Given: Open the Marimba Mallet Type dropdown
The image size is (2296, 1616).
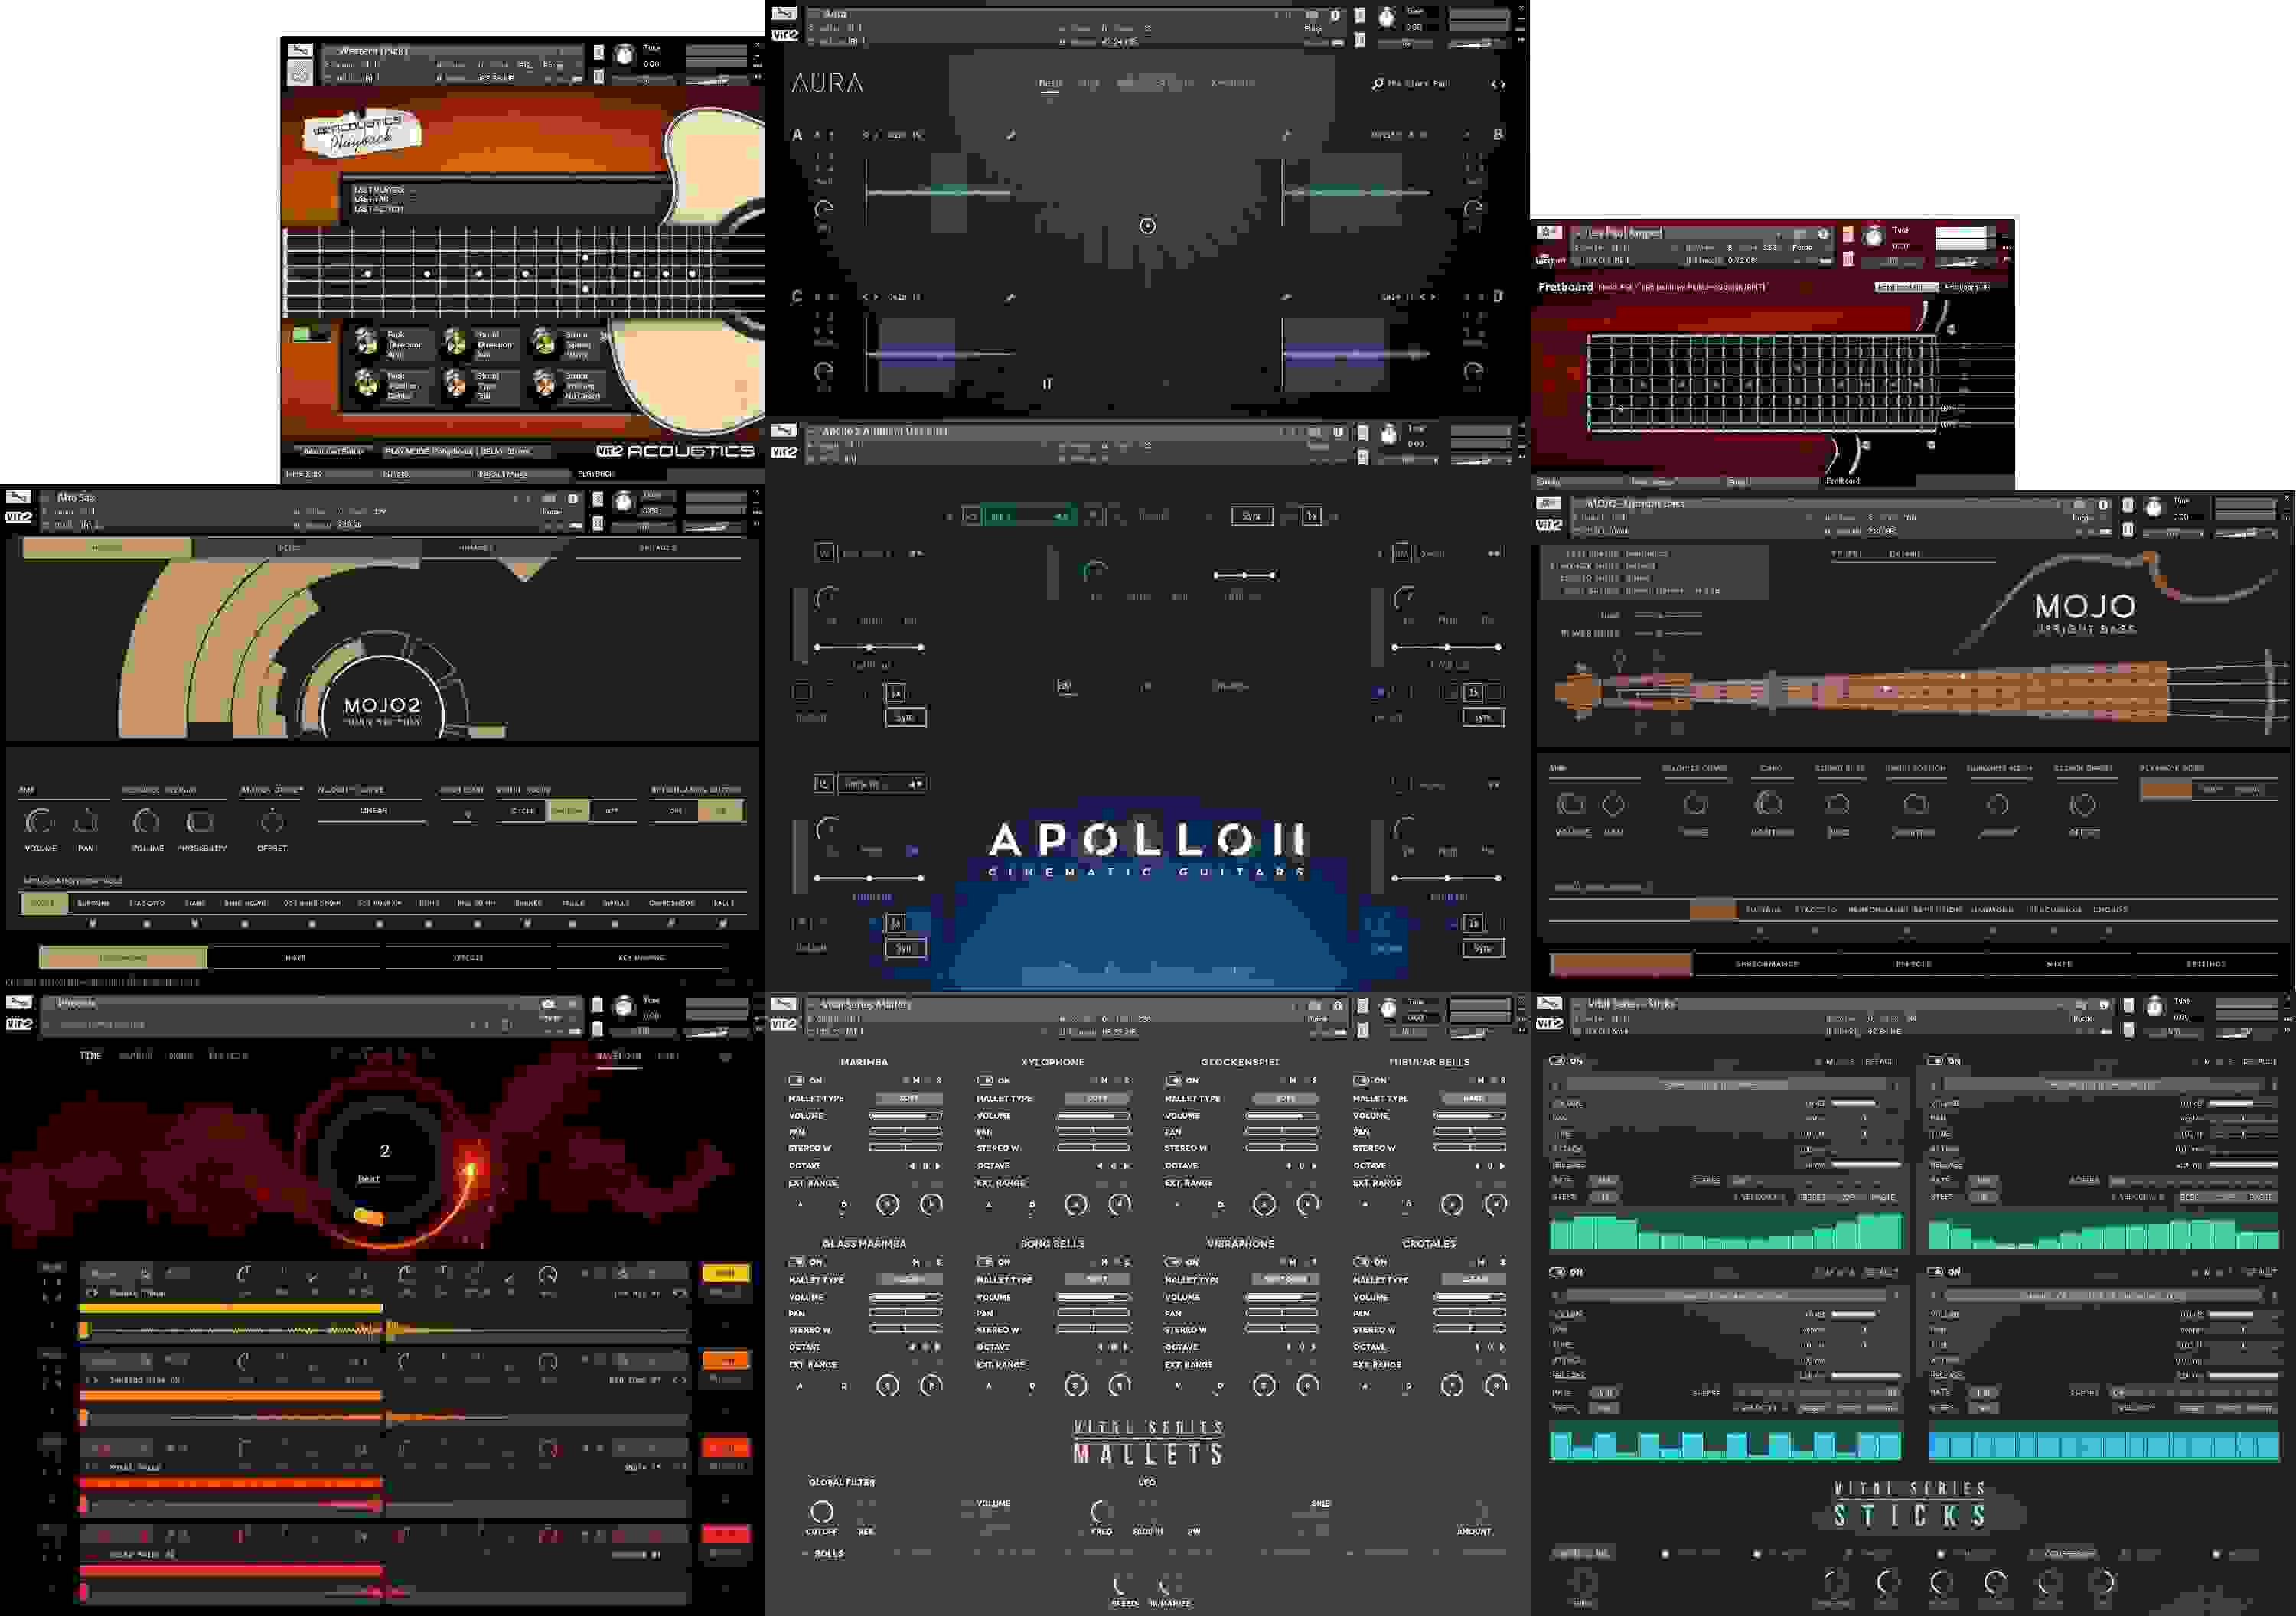Looking at the screenshot, I should click(908, 1098).
